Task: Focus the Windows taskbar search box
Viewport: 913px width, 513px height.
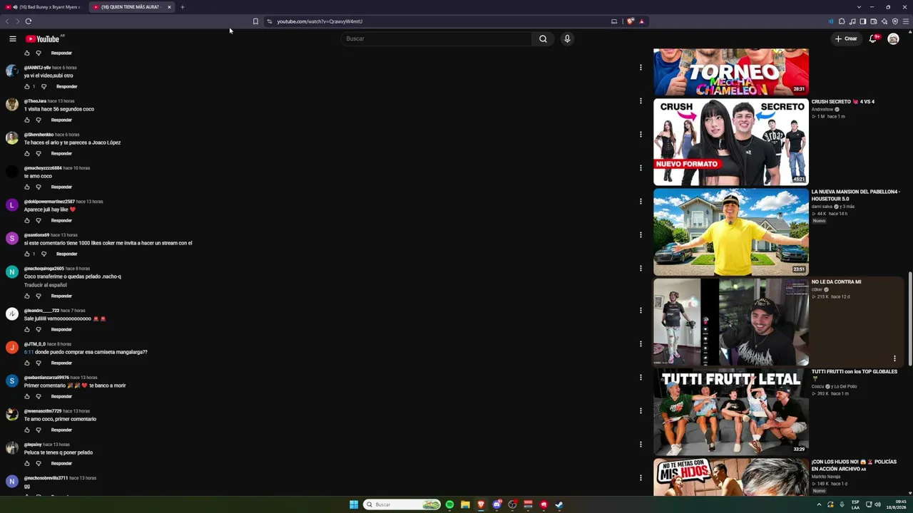Action: click(402, 504)
